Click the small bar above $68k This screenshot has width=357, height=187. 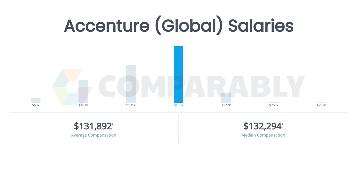coord(36,100)
